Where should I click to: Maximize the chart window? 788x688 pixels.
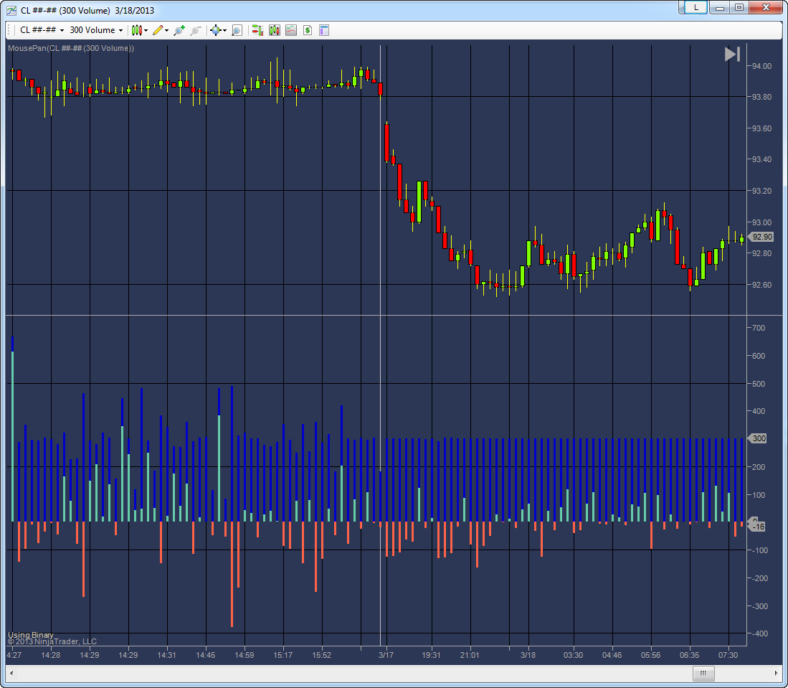click(x=739, y=8)
